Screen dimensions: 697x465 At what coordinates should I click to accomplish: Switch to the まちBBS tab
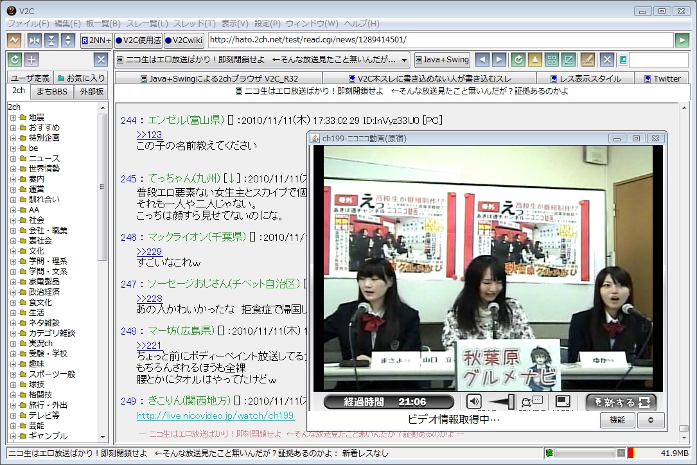click(x=51, y=91)
